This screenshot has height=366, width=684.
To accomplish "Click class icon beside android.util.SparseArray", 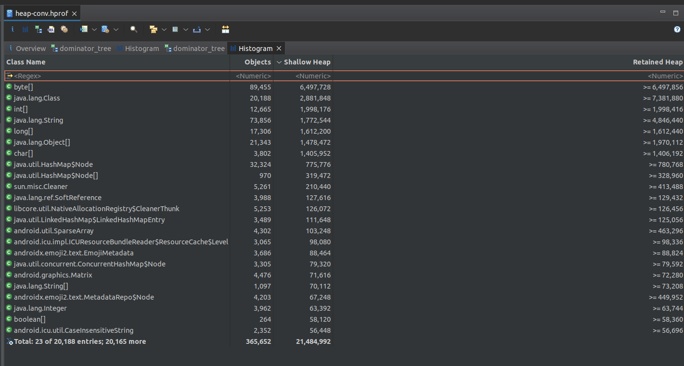I will 9,231.
